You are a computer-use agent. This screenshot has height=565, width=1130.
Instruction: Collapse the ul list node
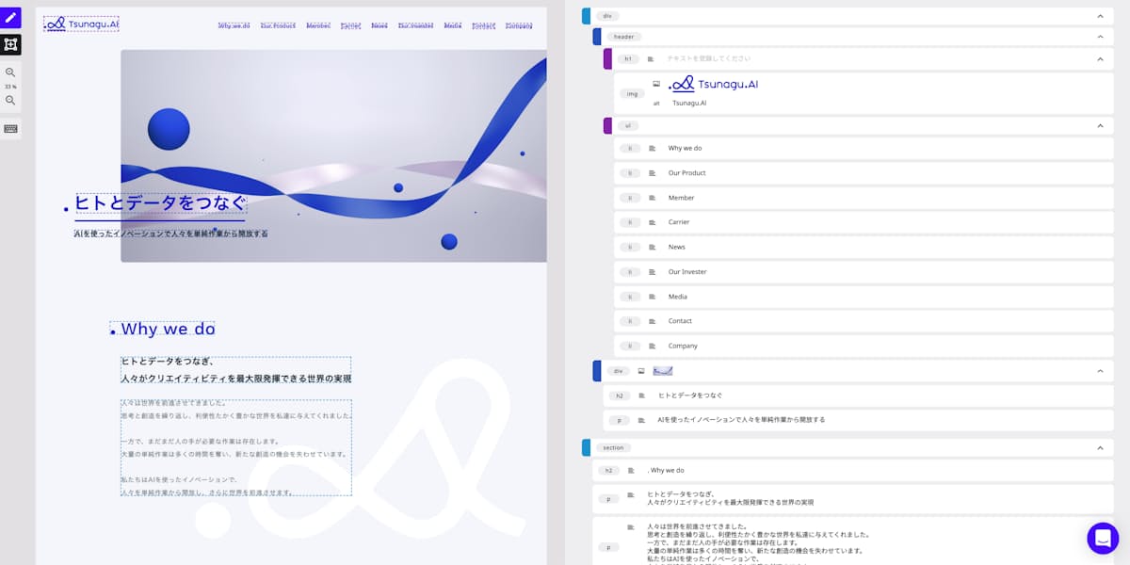point(1100,125)
